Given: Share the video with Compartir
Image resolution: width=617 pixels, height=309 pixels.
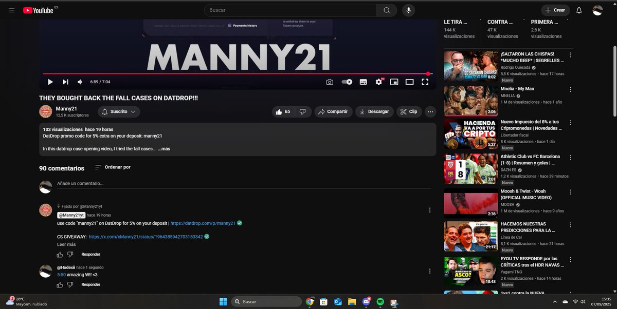Looking at the screenshot, I should pos(333,111).
